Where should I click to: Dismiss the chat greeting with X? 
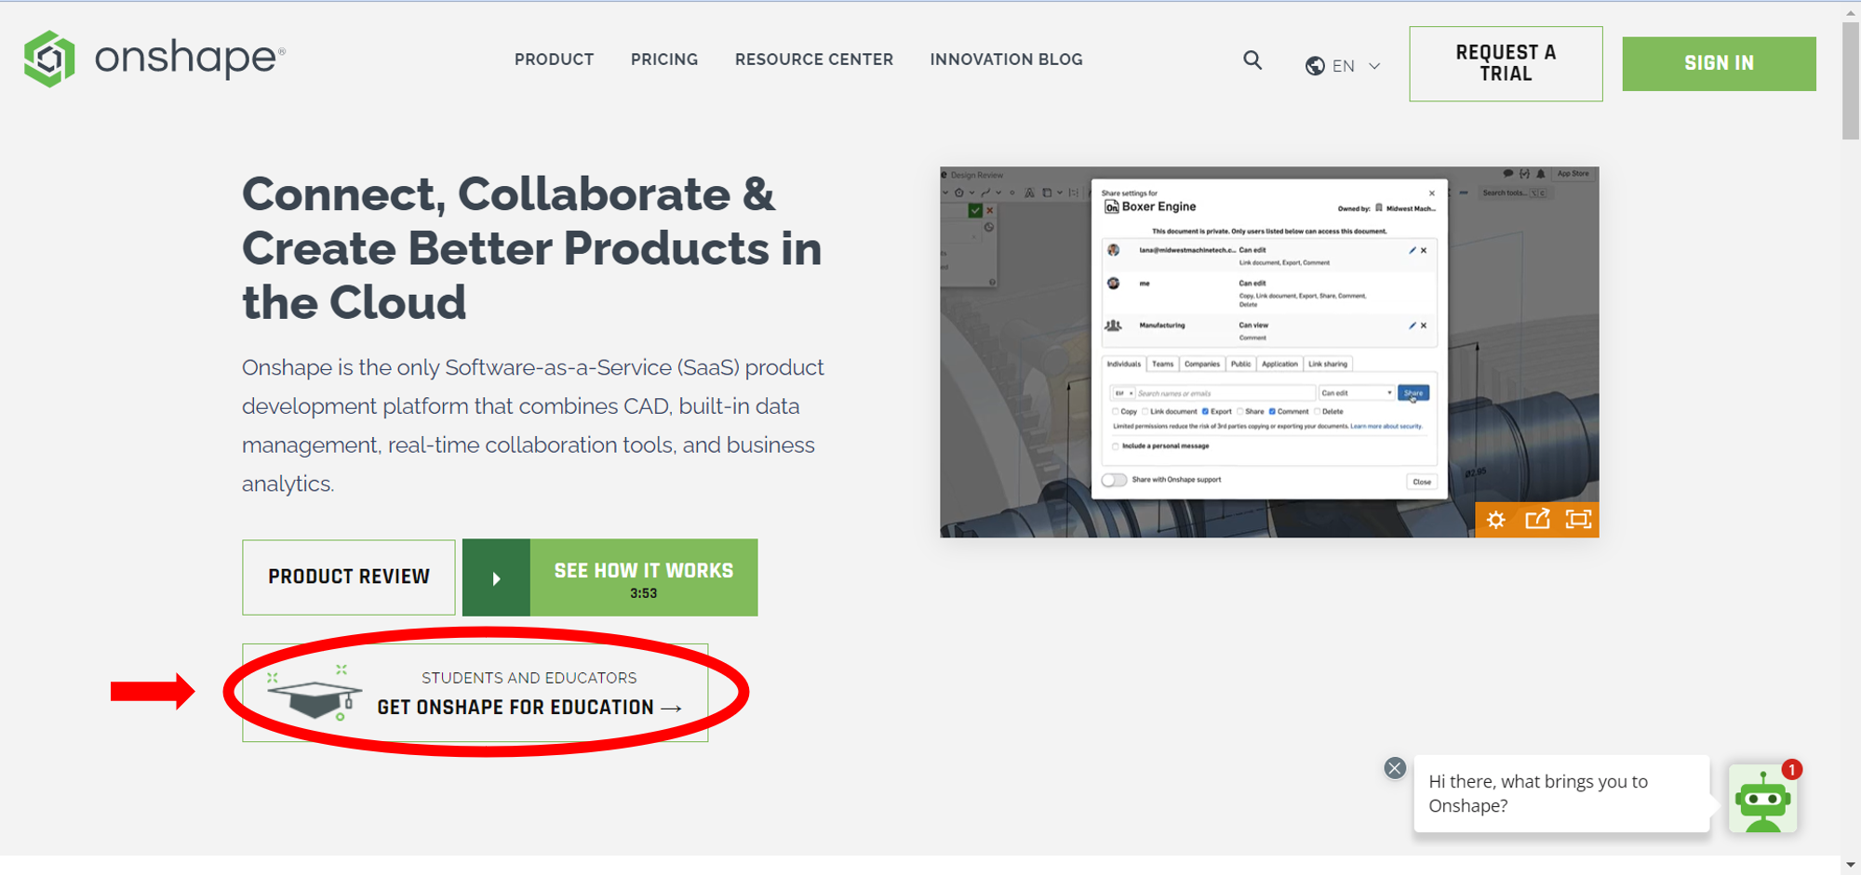pos(1394,768)
